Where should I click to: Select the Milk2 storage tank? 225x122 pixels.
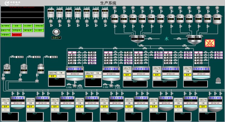tap(69, 14)
